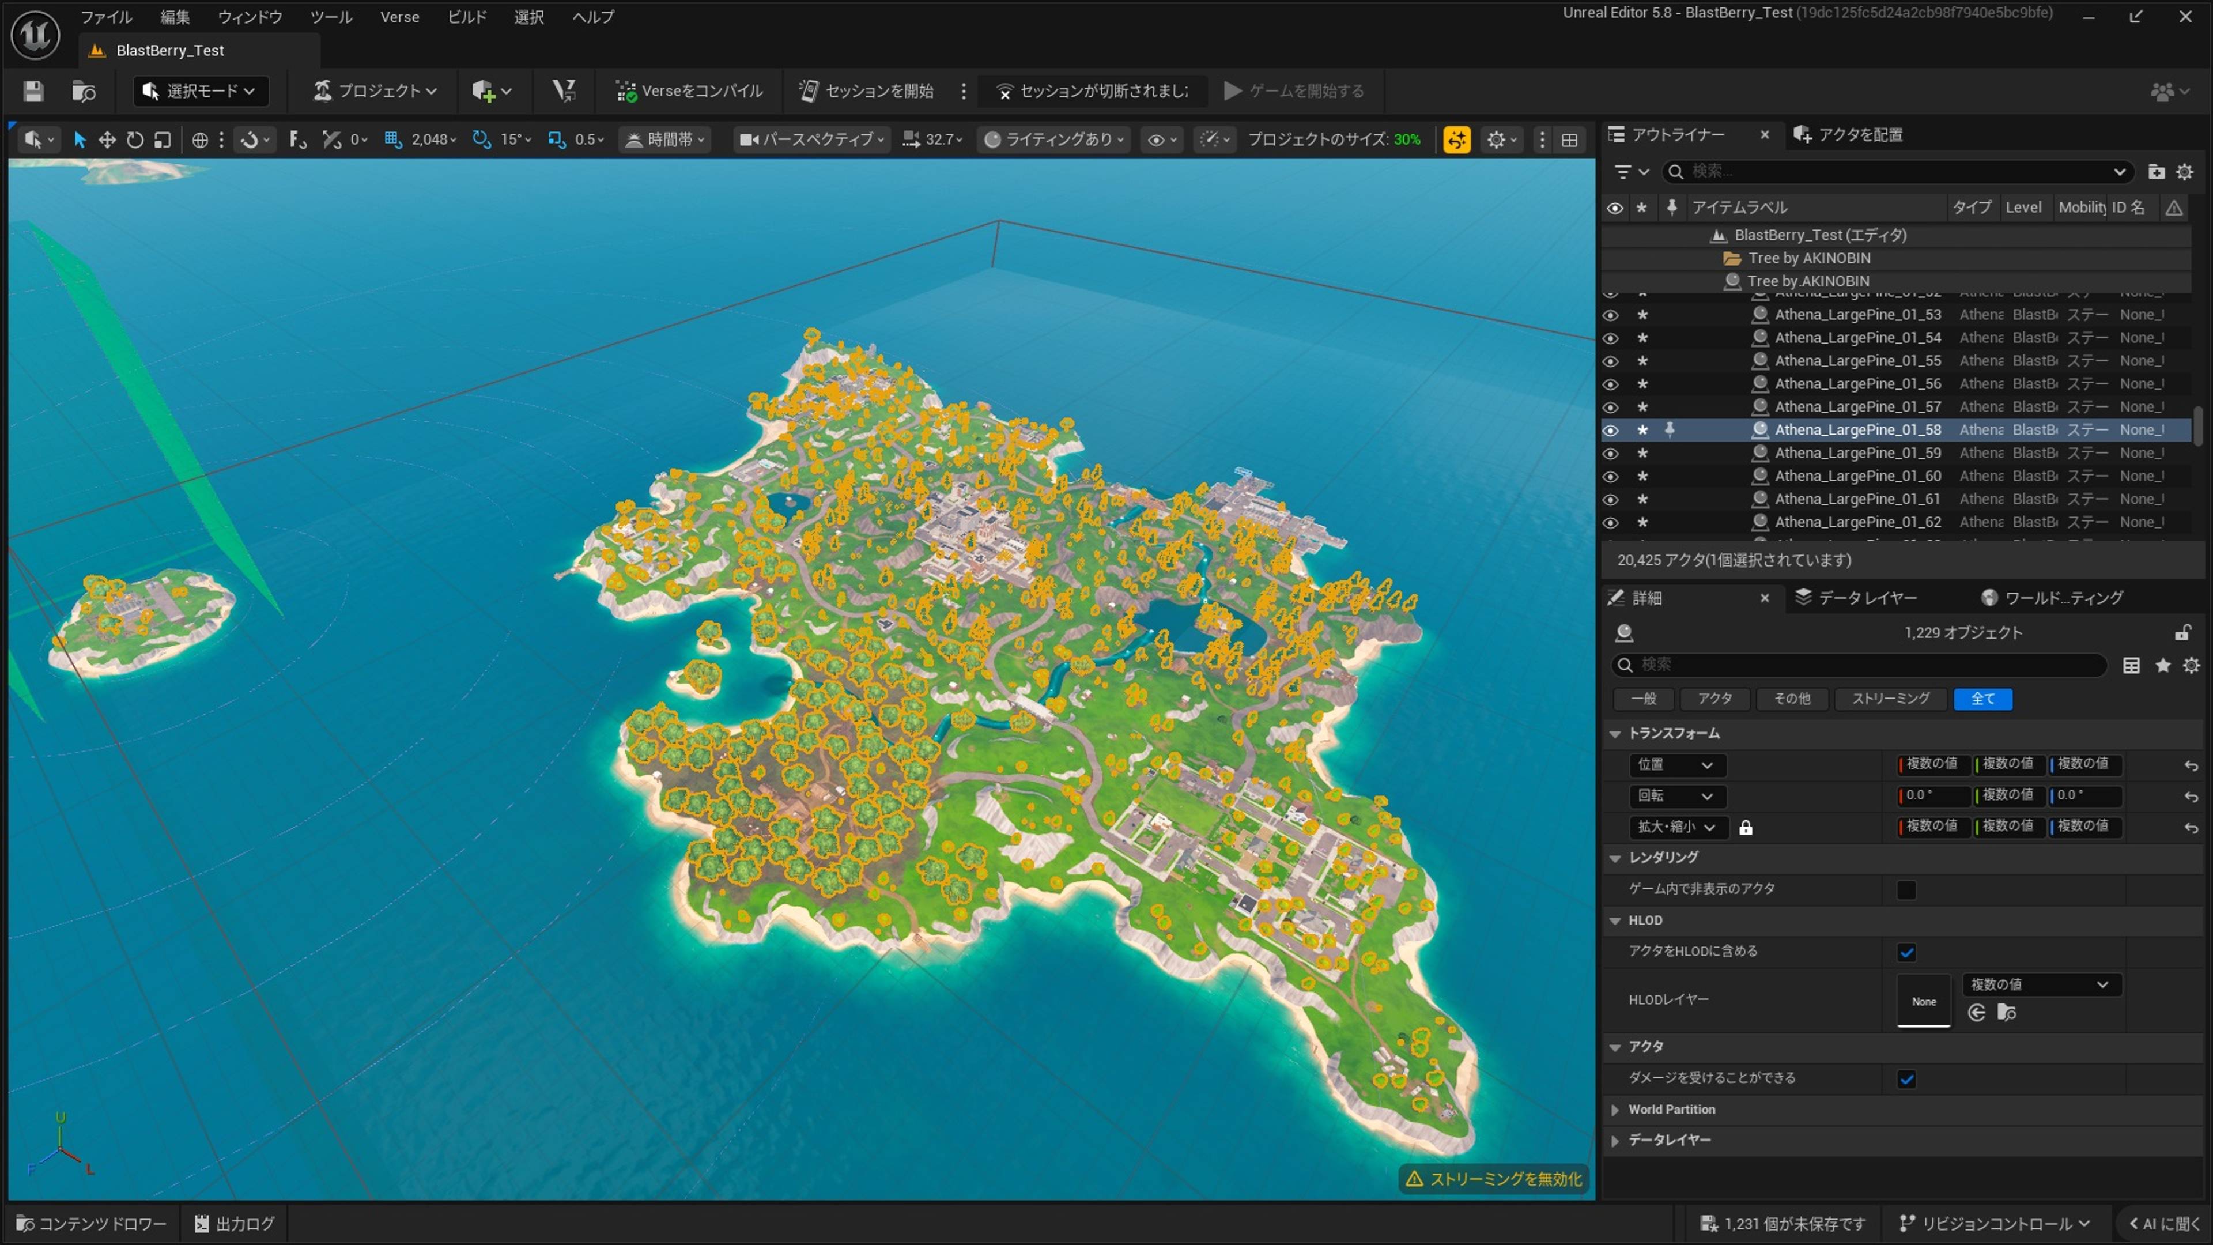This screenshot has width=2213, height=1245.
Task: Expand the データレイヤー section in details
Action: coord(1615,1141)
